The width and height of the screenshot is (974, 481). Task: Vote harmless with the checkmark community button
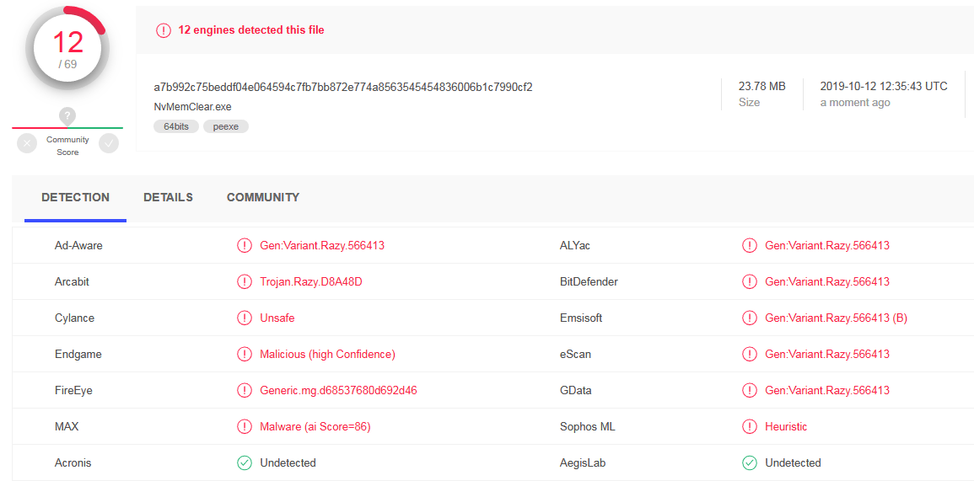[109, 142]
